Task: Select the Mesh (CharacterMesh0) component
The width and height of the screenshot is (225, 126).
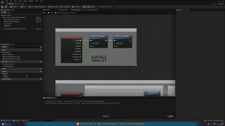Action: [x=12, y=22]
